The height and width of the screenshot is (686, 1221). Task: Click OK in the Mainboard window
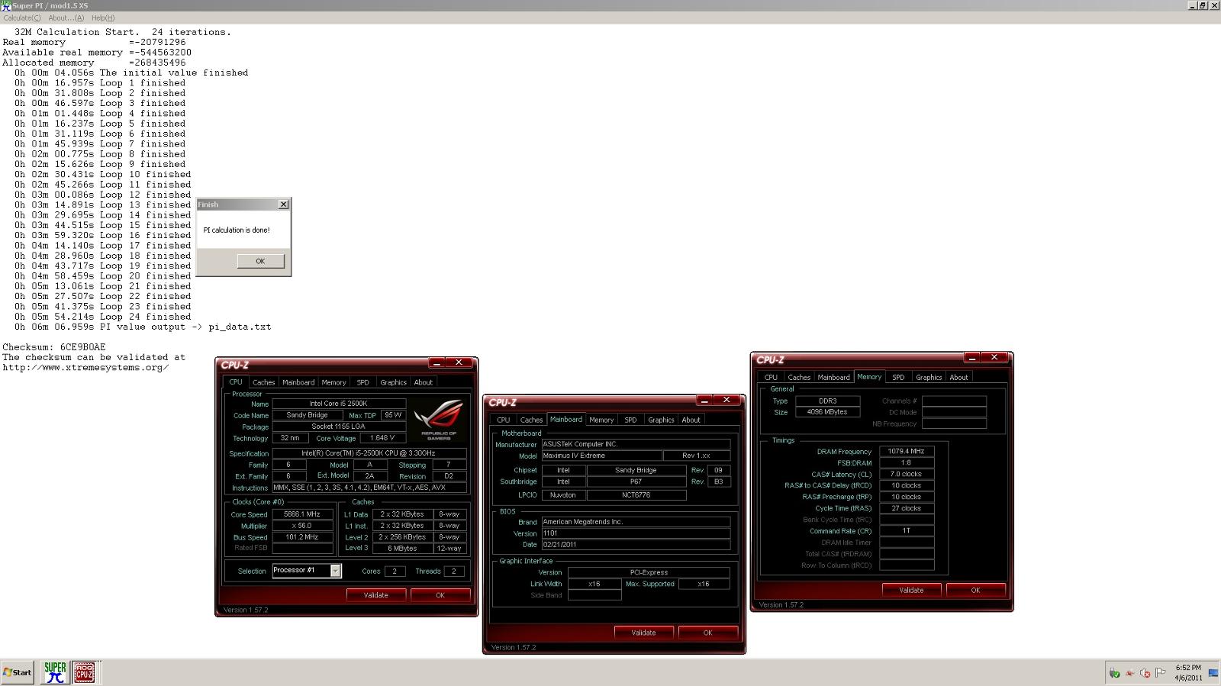coord(707,633)
